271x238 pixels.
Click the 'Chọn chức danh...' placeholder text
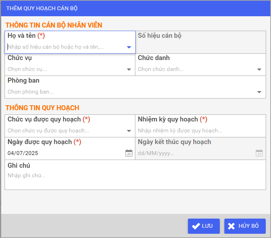pyautogui.click(x=161, y=69)
